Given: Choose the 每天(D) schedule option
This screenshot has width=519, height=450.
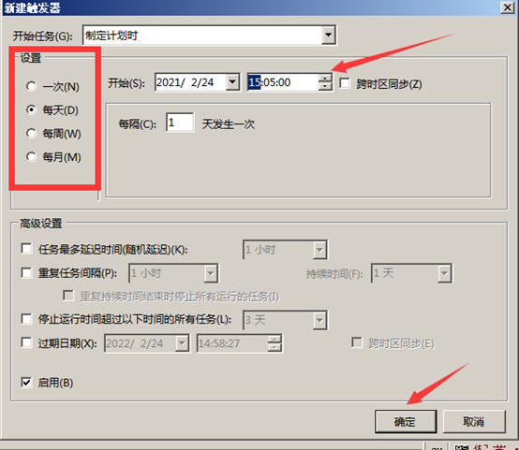Looking at the screenshot, I should coord(32,109).
